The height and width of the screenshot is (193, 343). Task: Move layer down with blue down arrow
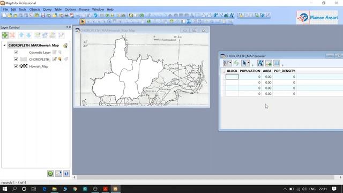click(28, 35)
